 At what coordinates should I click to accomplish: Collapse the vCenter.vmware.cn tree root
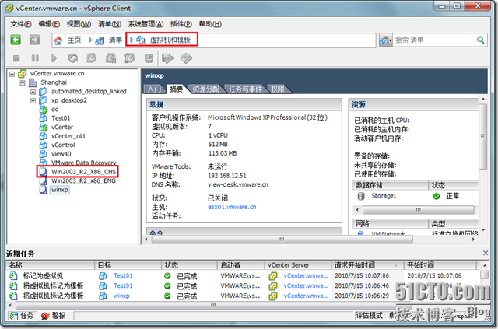(x=12, y=74)
